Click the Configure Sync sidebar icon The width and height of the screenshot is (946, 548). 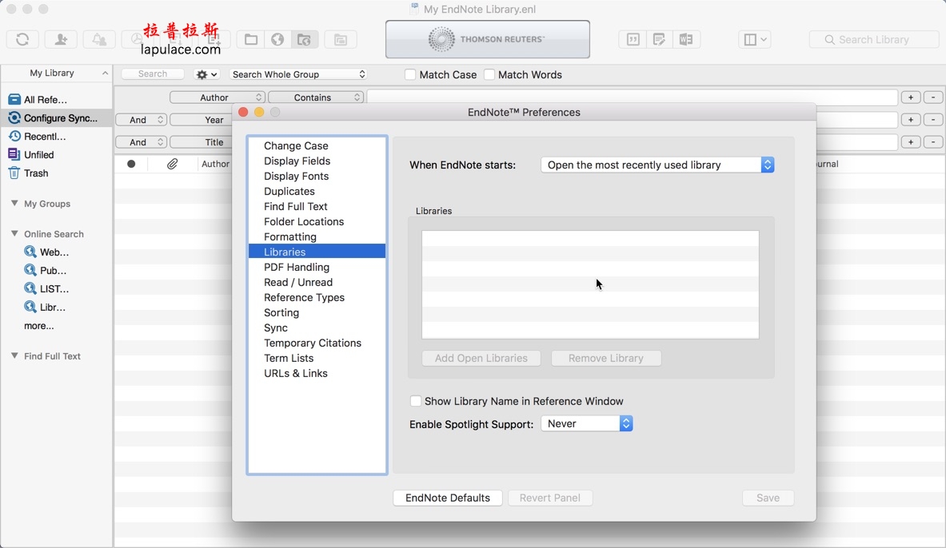click(x=14, y=117)
